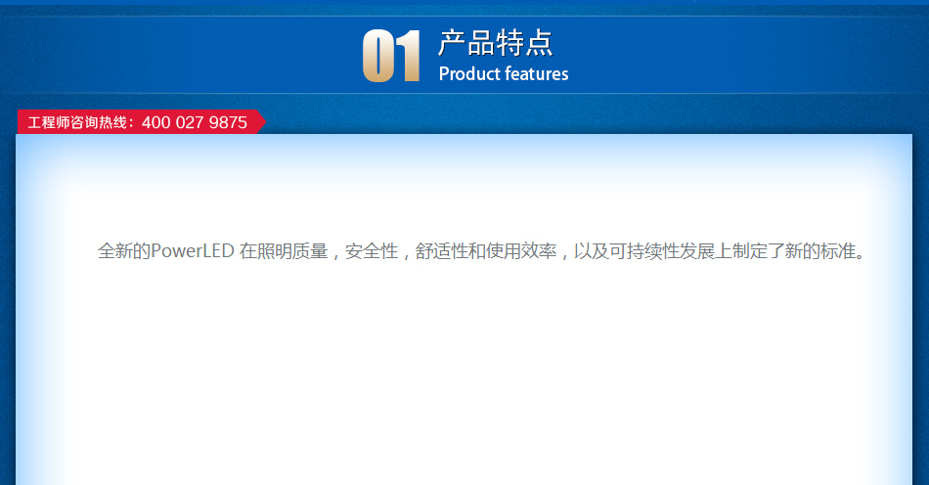Image resolution: width=929 pixels, height=485 pixels.
Task: Click the glowing left edge of the white panel
Action: (29, 313)
